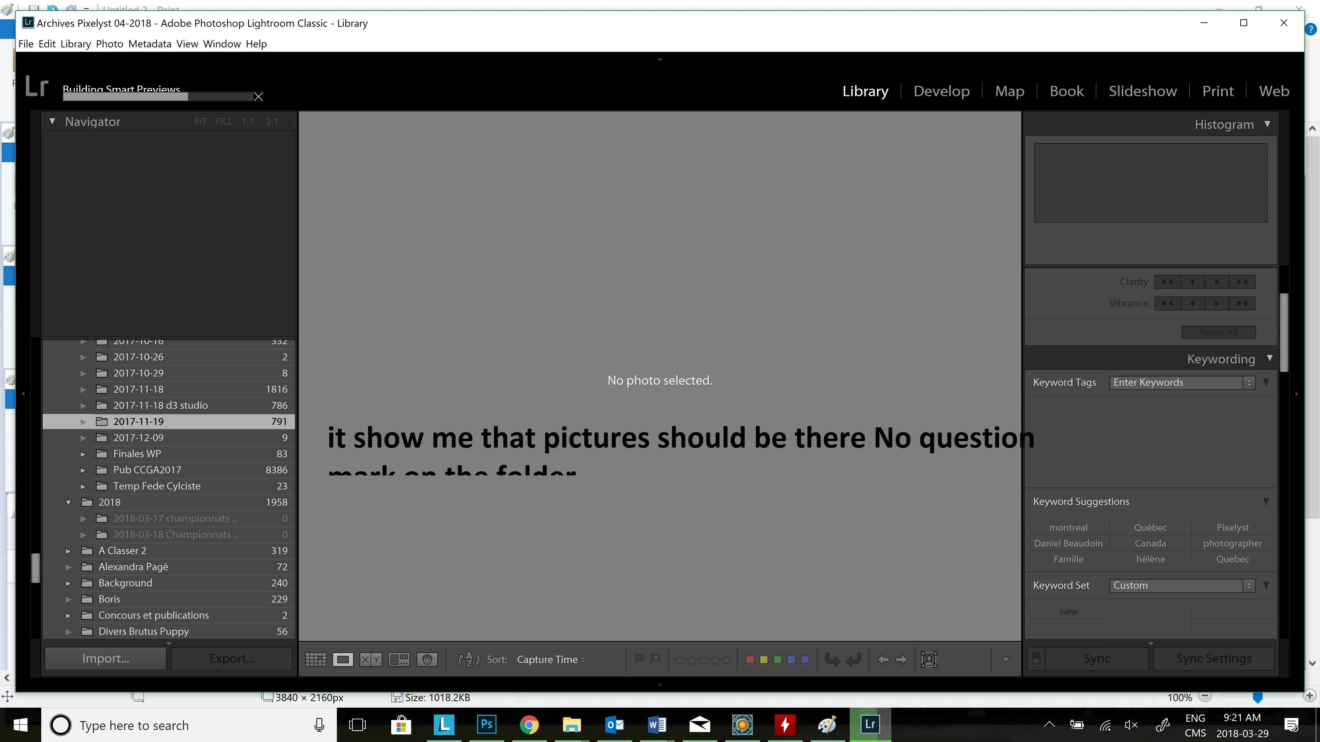Screen dimensions: 1320x742
Task: Open People view face icon
Action: tap(427, 660)
